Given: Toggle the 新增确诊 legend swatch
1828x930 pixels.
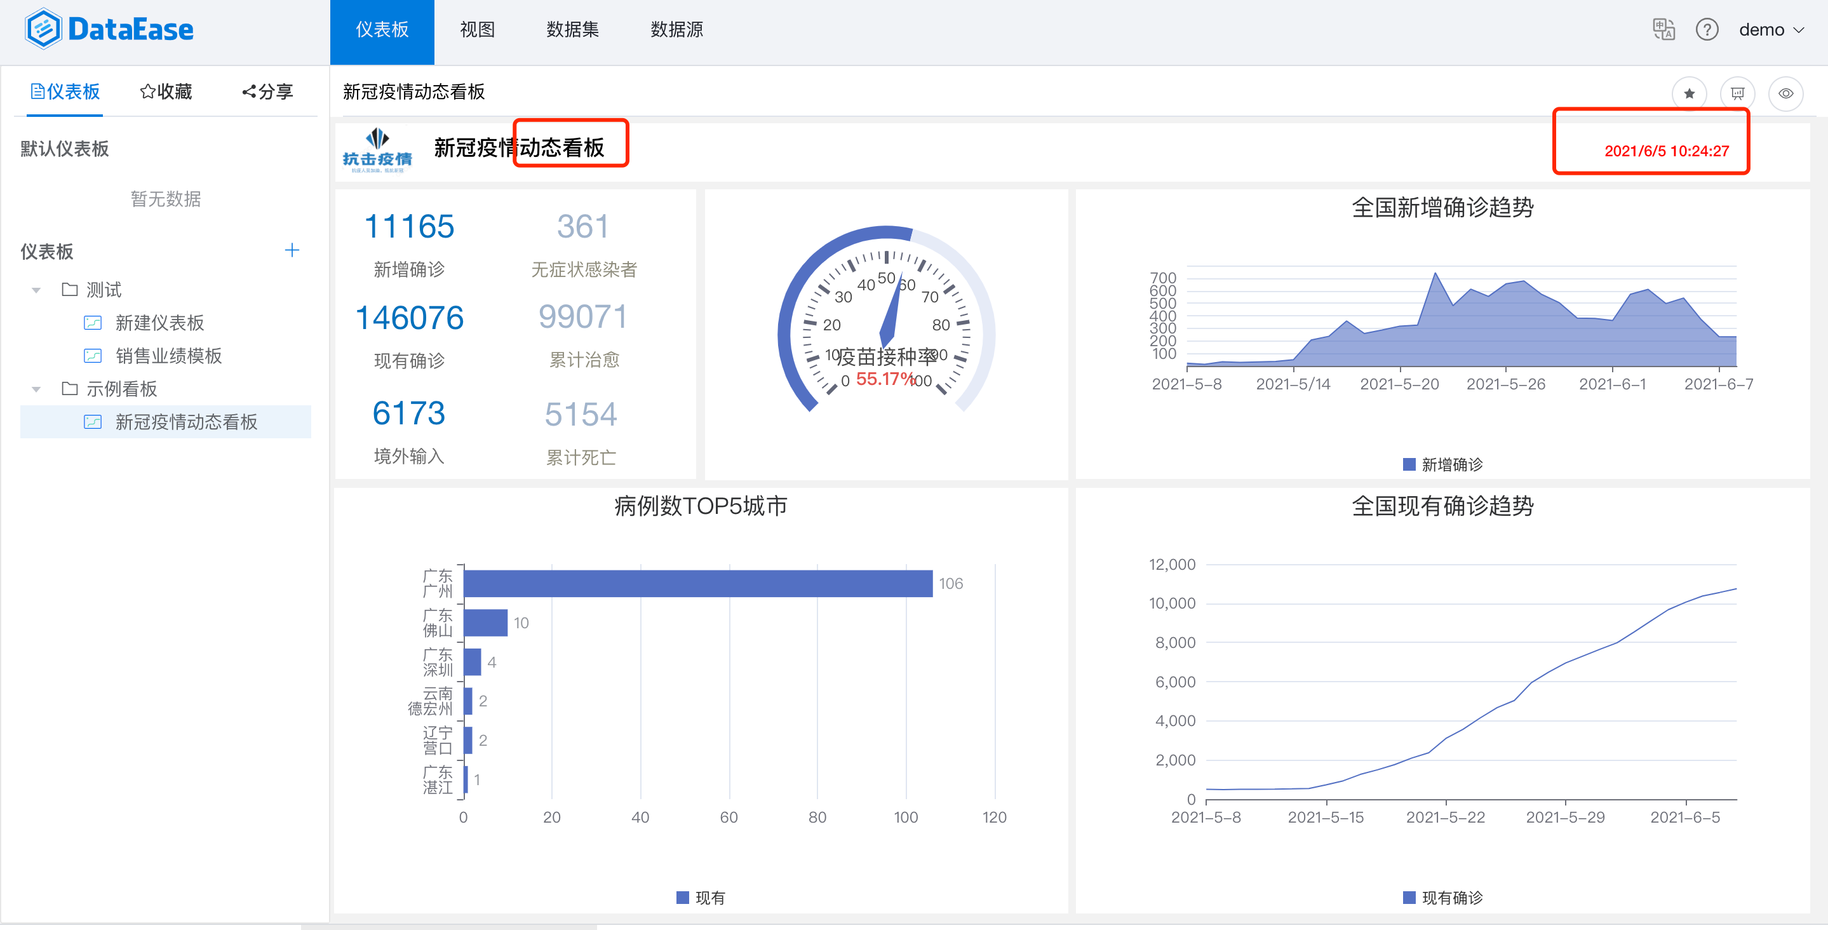Looking at the screenshot, I should pos(1409,464).
